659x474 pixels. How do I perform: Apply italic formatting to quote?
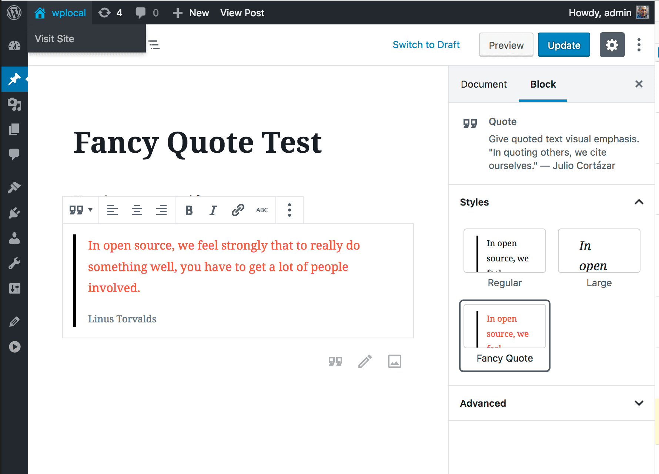click(x=213, y=210)
